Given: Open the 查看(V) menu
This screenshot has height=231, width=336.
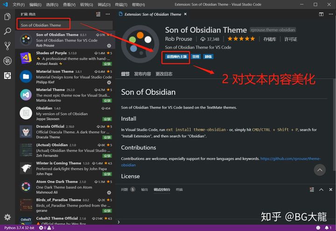Looking at the screenshot, I should 69,5.
